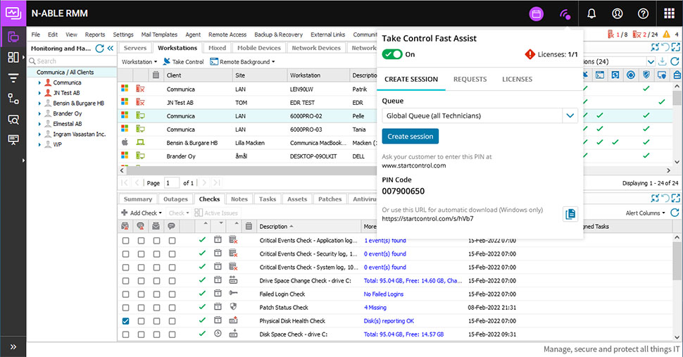Open the No Failed Logins link
683x357 pixels.
(384, 294)
